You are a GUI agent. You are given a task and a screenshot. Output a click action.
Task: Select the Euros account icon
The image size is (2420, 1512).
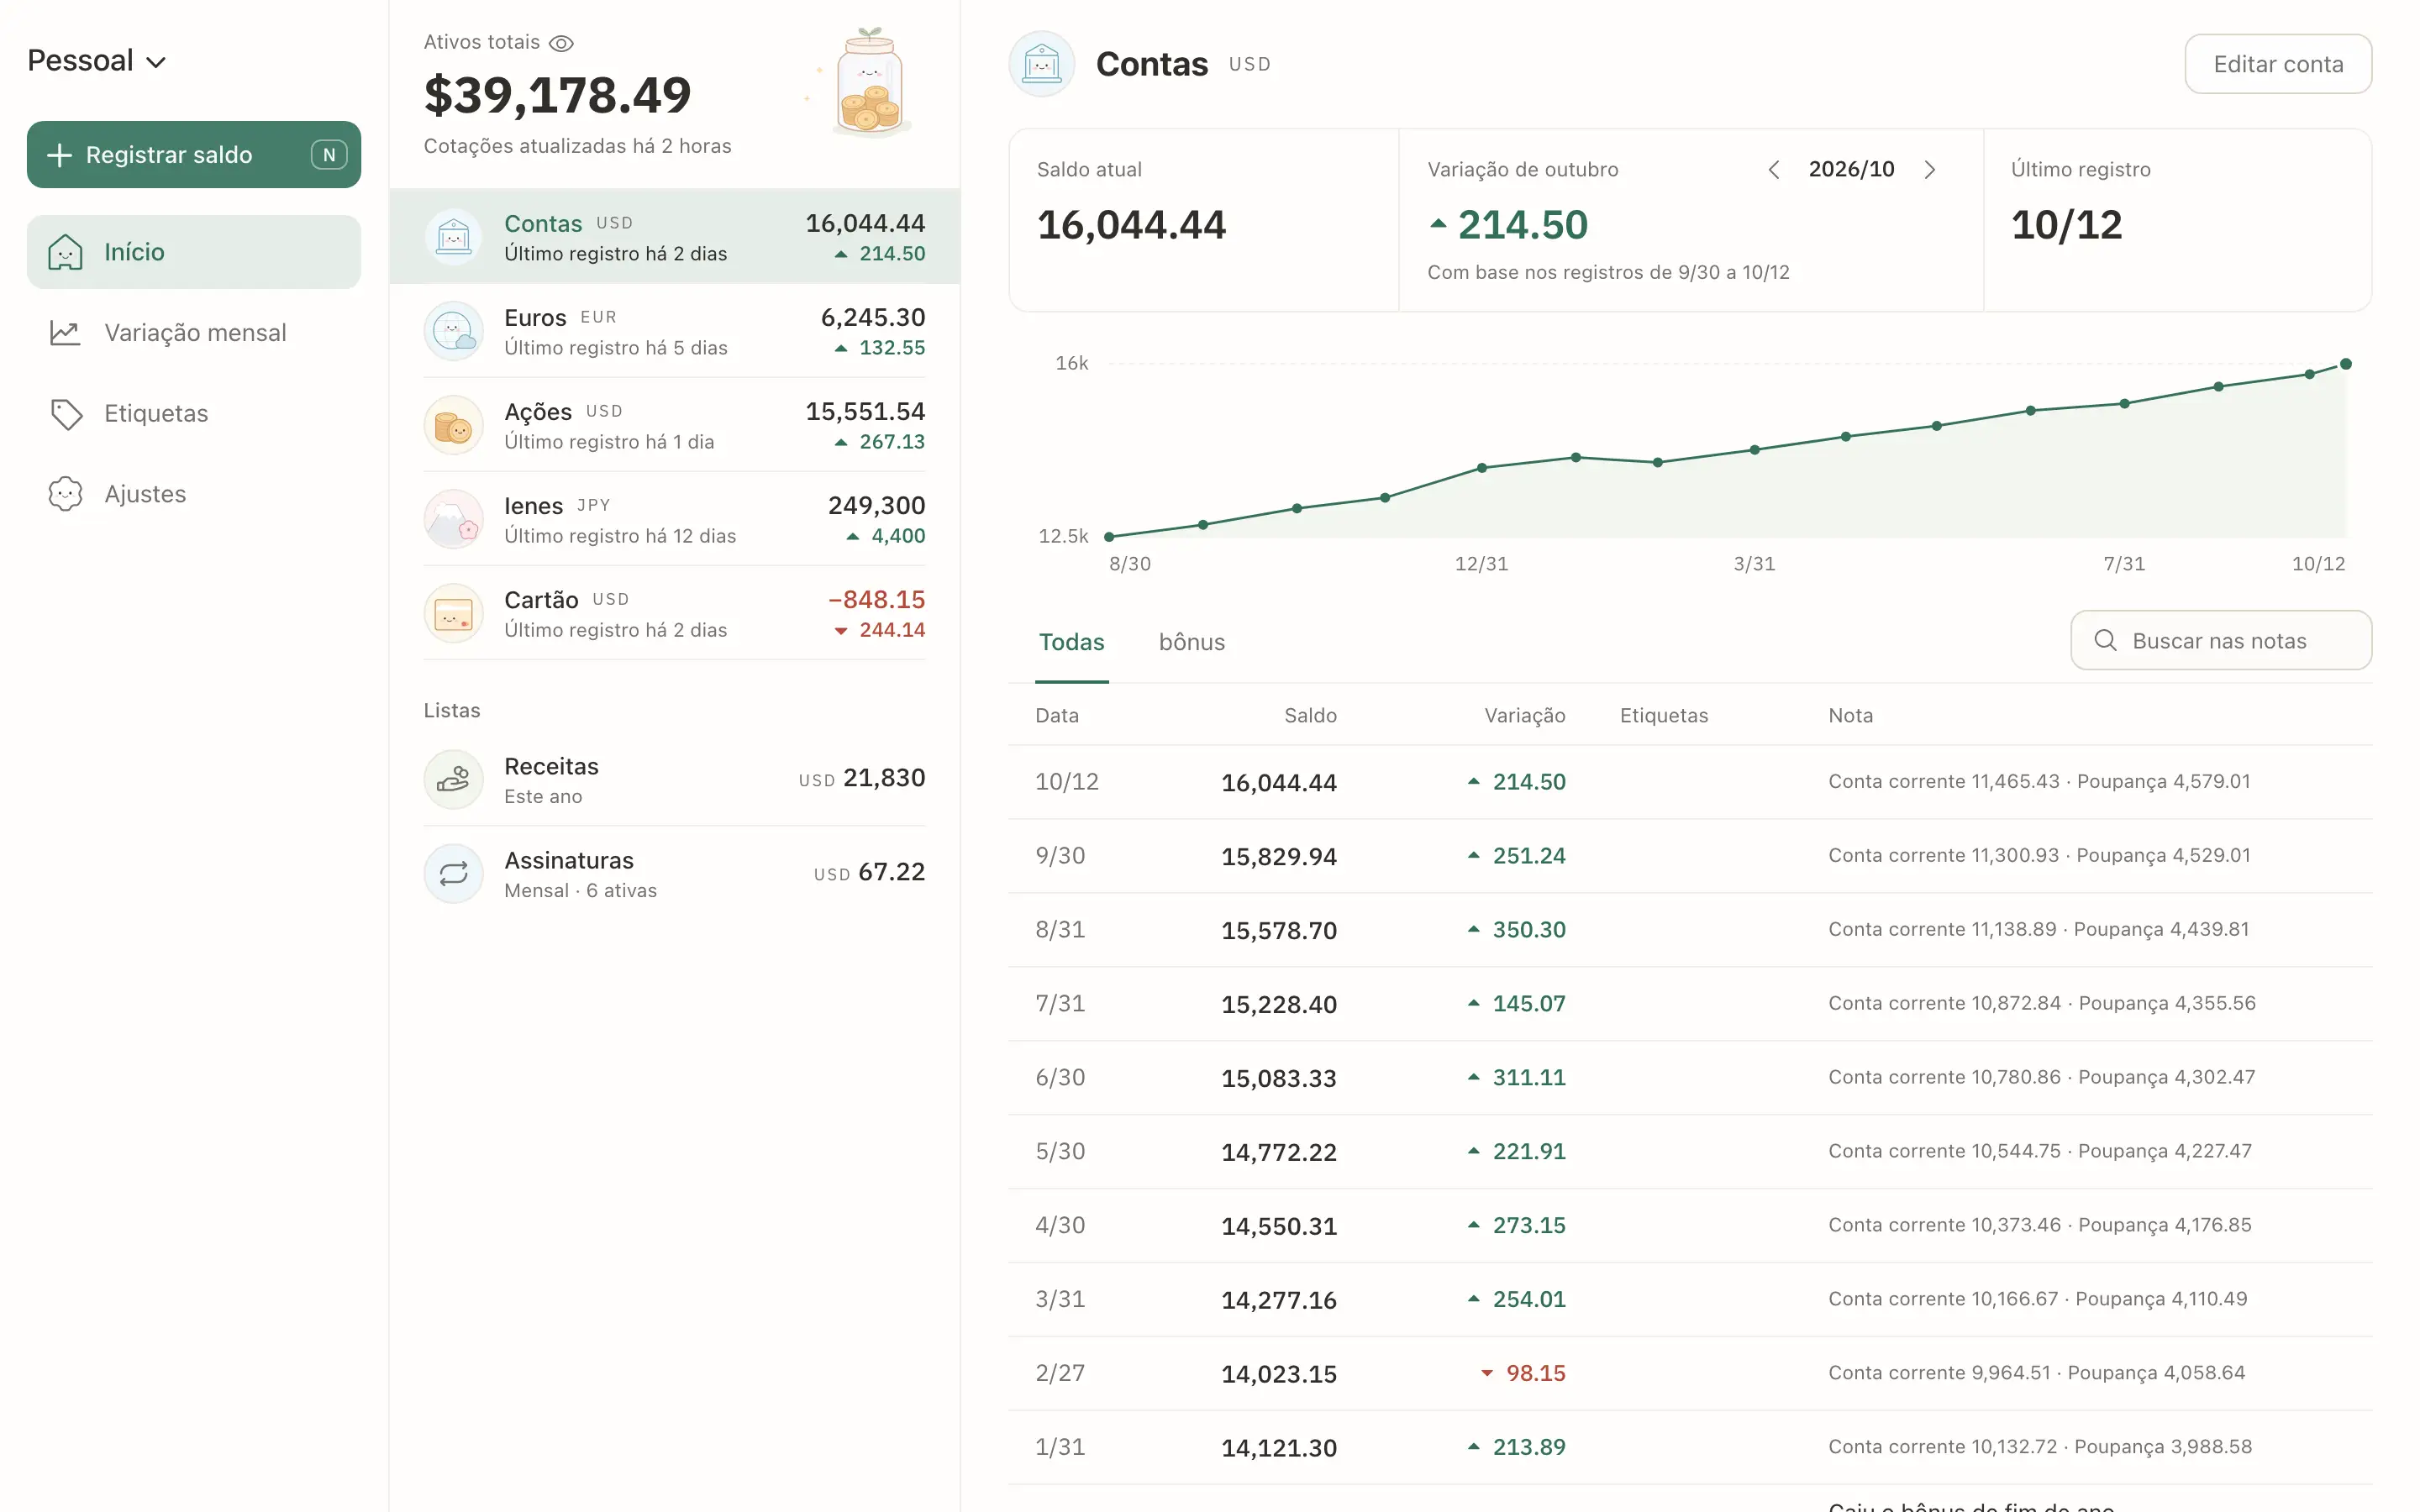click(454, 331)
